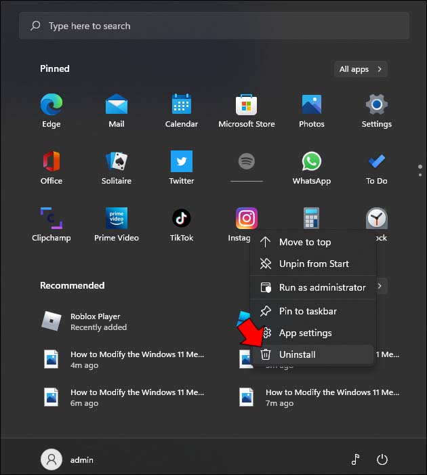Image resolution: width=427 pixels, height=475 pixels.
Task: Click the Recommended section heading
Action: [x=73, y=285]
